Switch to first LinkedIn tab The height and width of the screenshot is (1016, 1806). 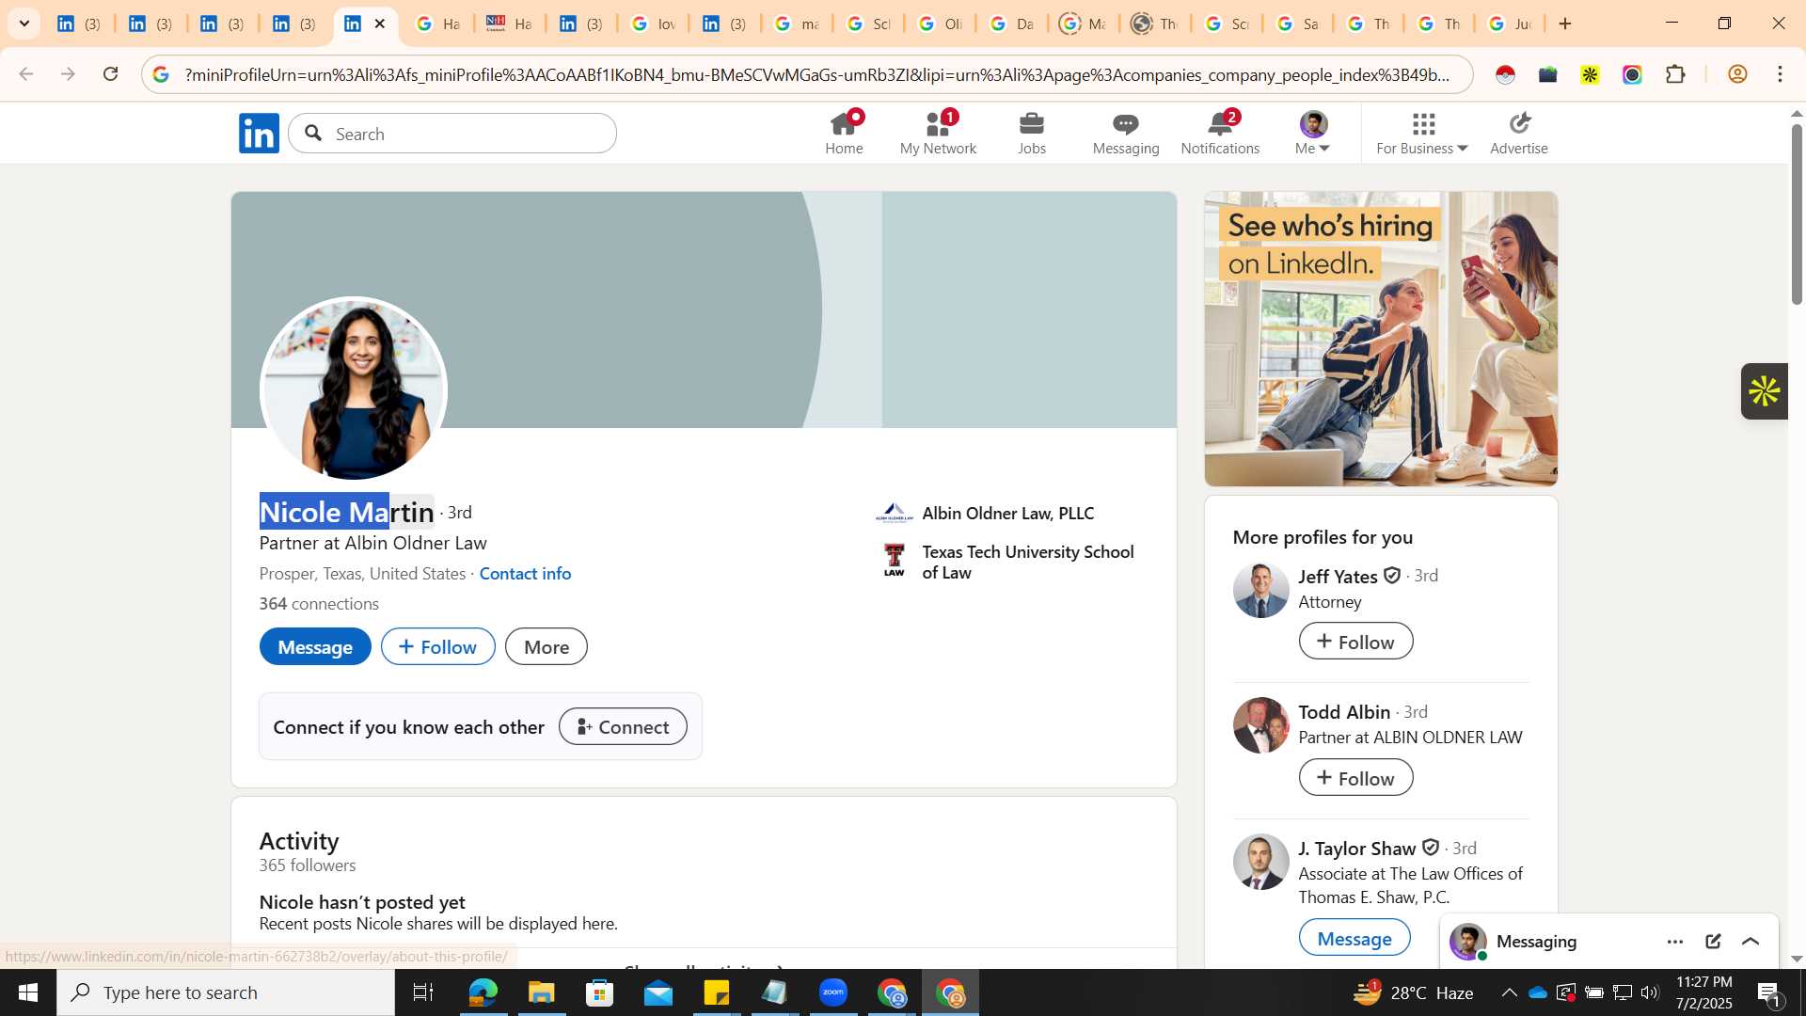tap(79, 24)
